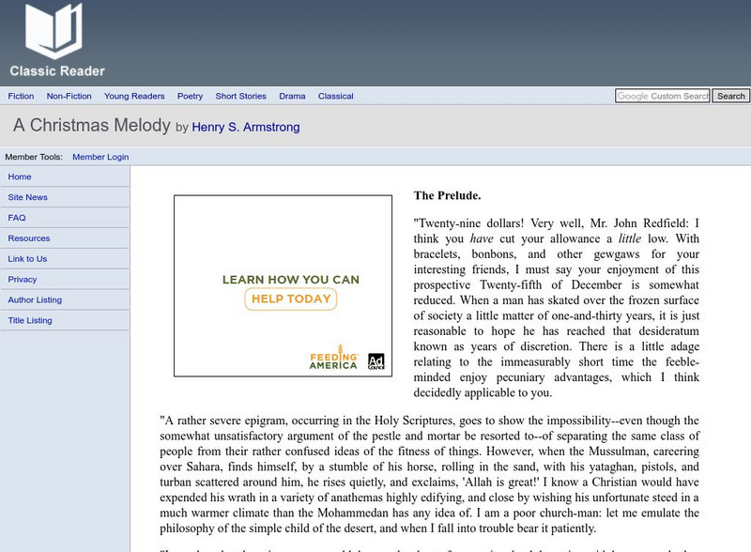Click the Classic Reader book logo
The width and height of the screenshot is (751, 552).
54,31
